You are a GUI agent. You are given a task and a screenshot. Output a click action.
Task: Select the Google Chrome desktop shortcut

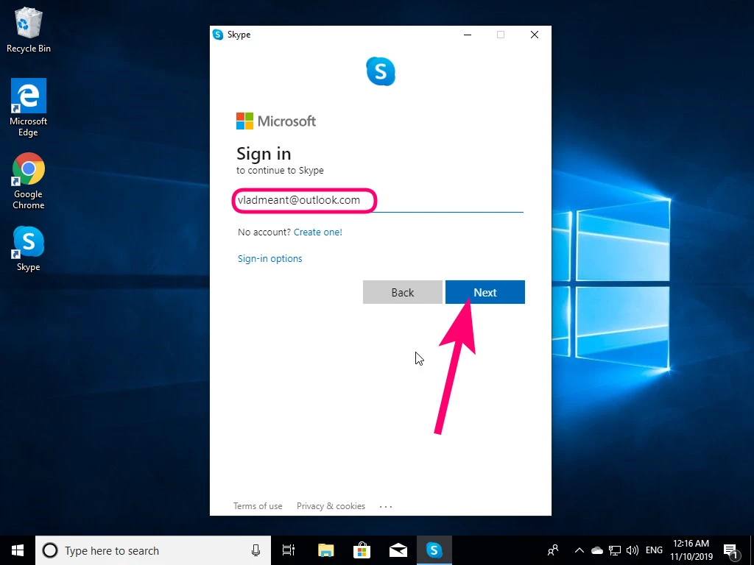29,181
